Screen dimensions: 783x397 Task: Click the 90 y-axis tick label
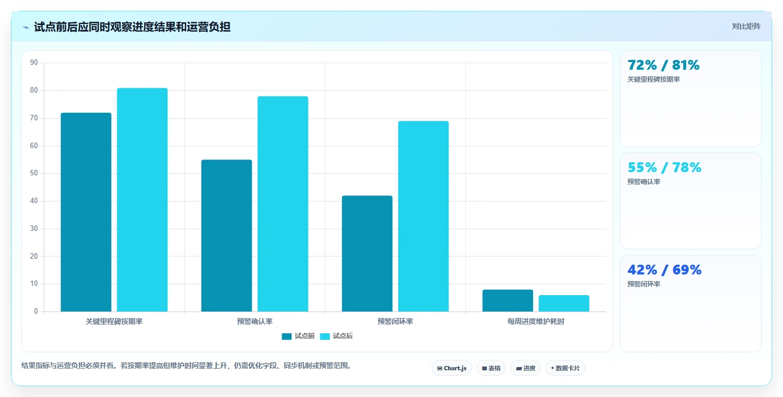click(34, 63)
